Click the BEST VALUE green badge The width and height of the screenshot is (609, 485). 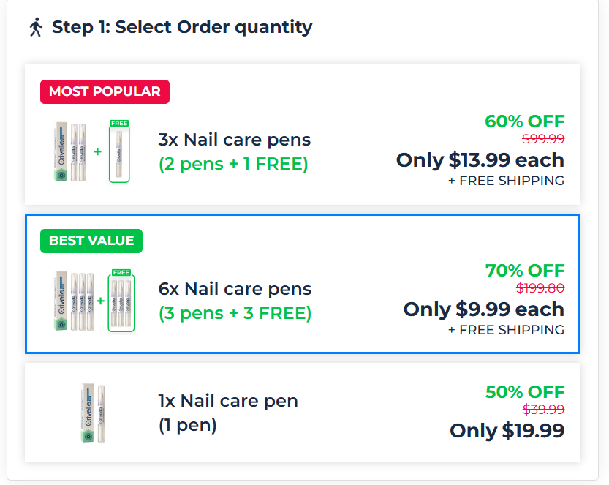tap(91, 241)
